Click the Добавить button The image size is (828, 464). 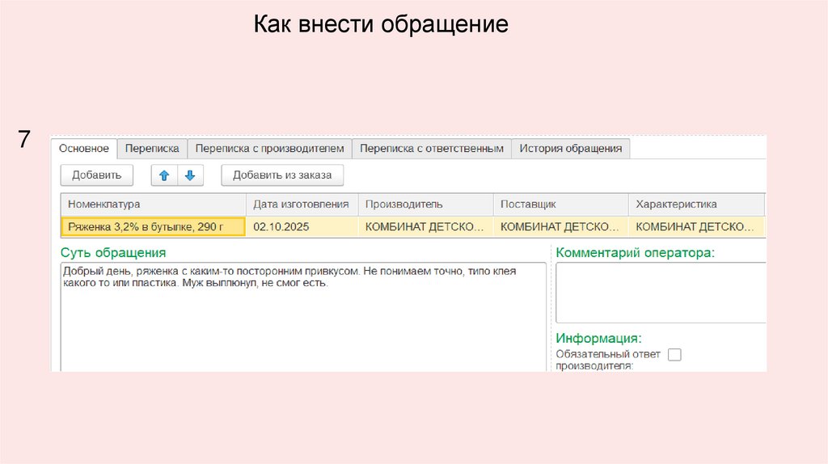[x=97, y=175]
